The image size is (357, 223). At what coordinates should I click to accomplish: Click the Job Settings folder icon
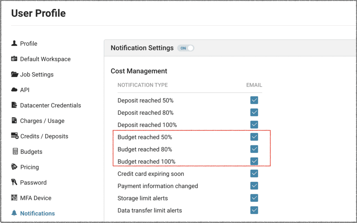pos(14,74)
